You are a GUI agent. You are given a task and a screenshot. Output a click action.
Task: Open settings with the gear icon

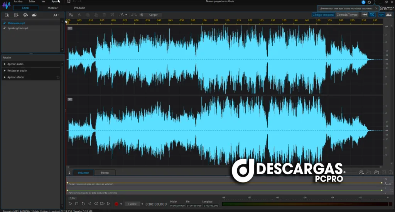pos(369,2)
